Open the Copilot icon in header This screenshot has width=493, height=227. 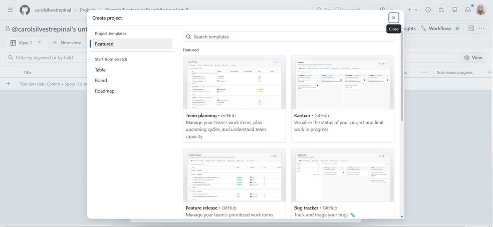click(x=383, y=10)
